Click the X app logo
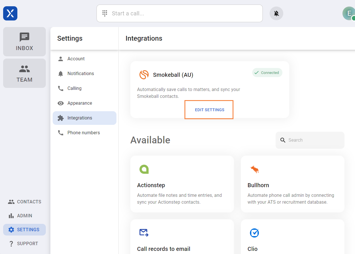Screen dimensions: 355x254 (10, 13)
